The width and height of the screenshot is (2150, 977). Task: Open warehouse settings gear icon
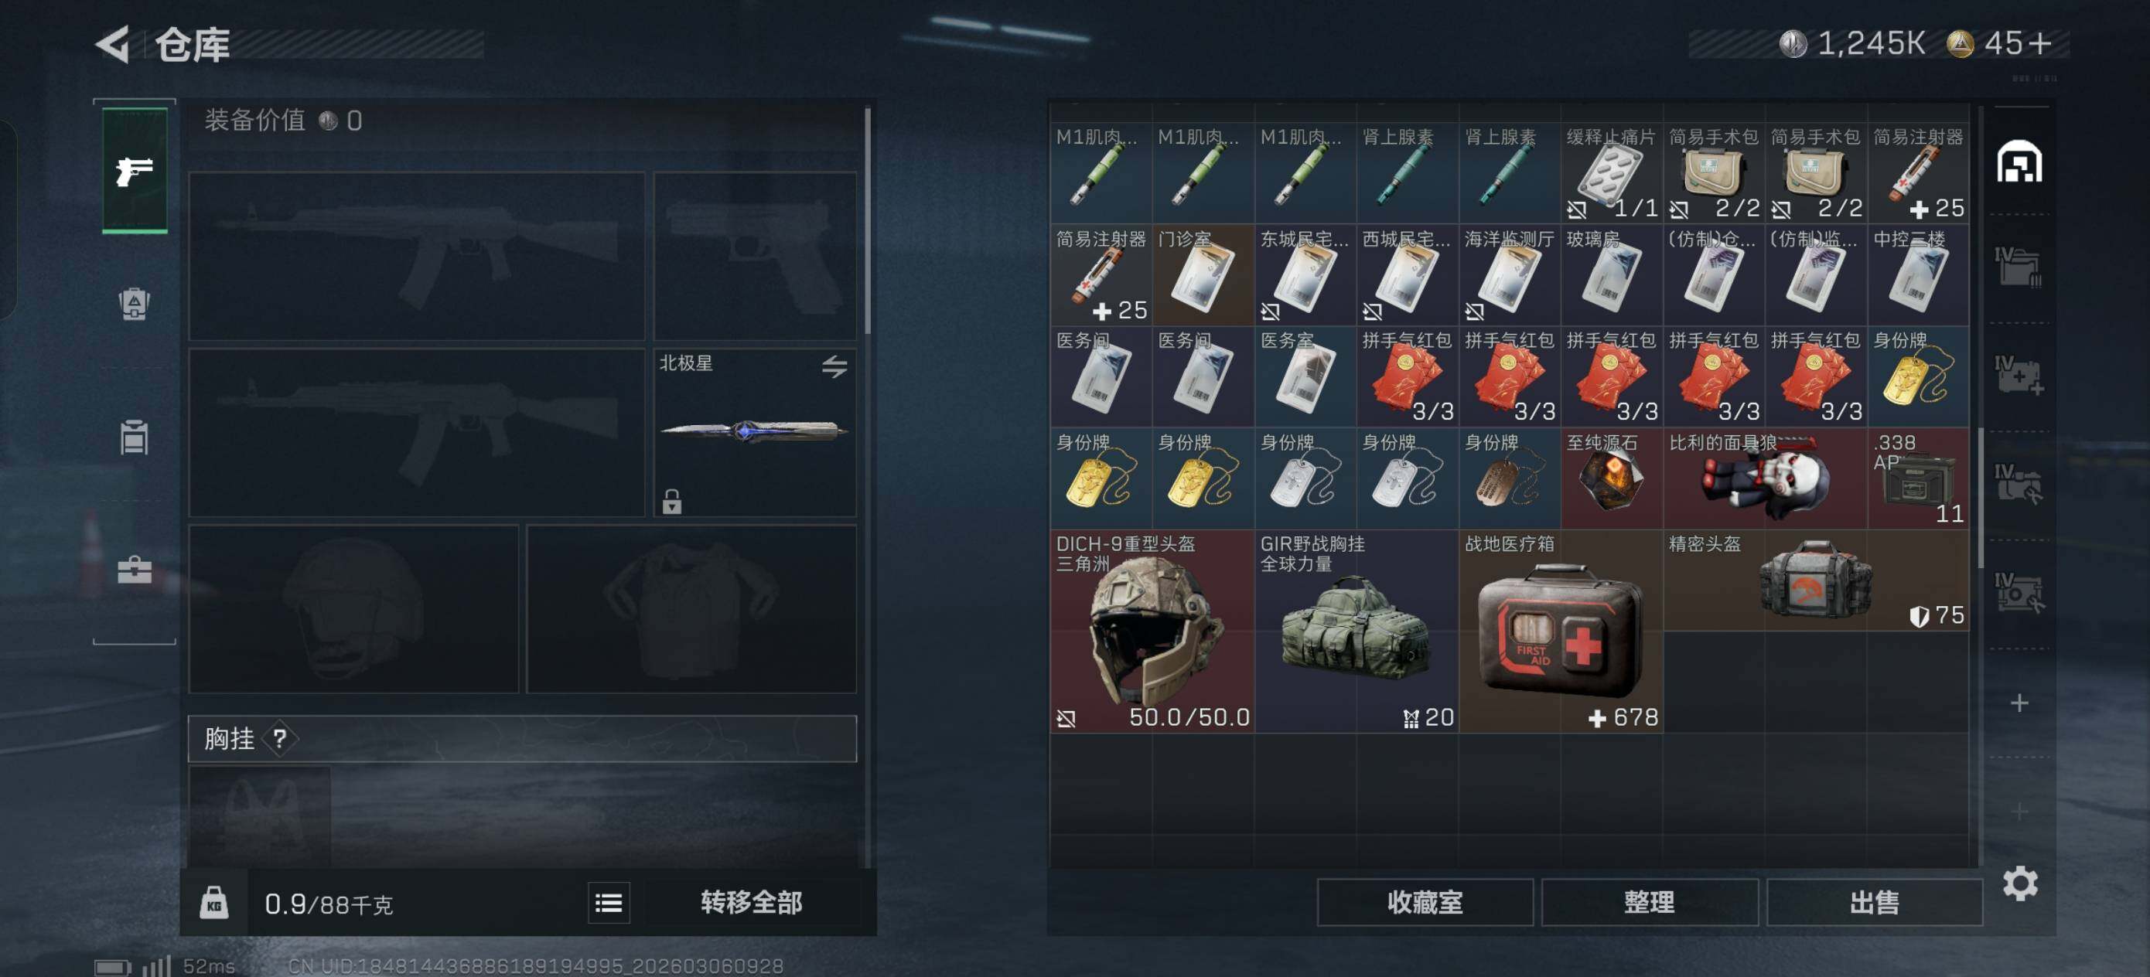[x=2019, y=883]
